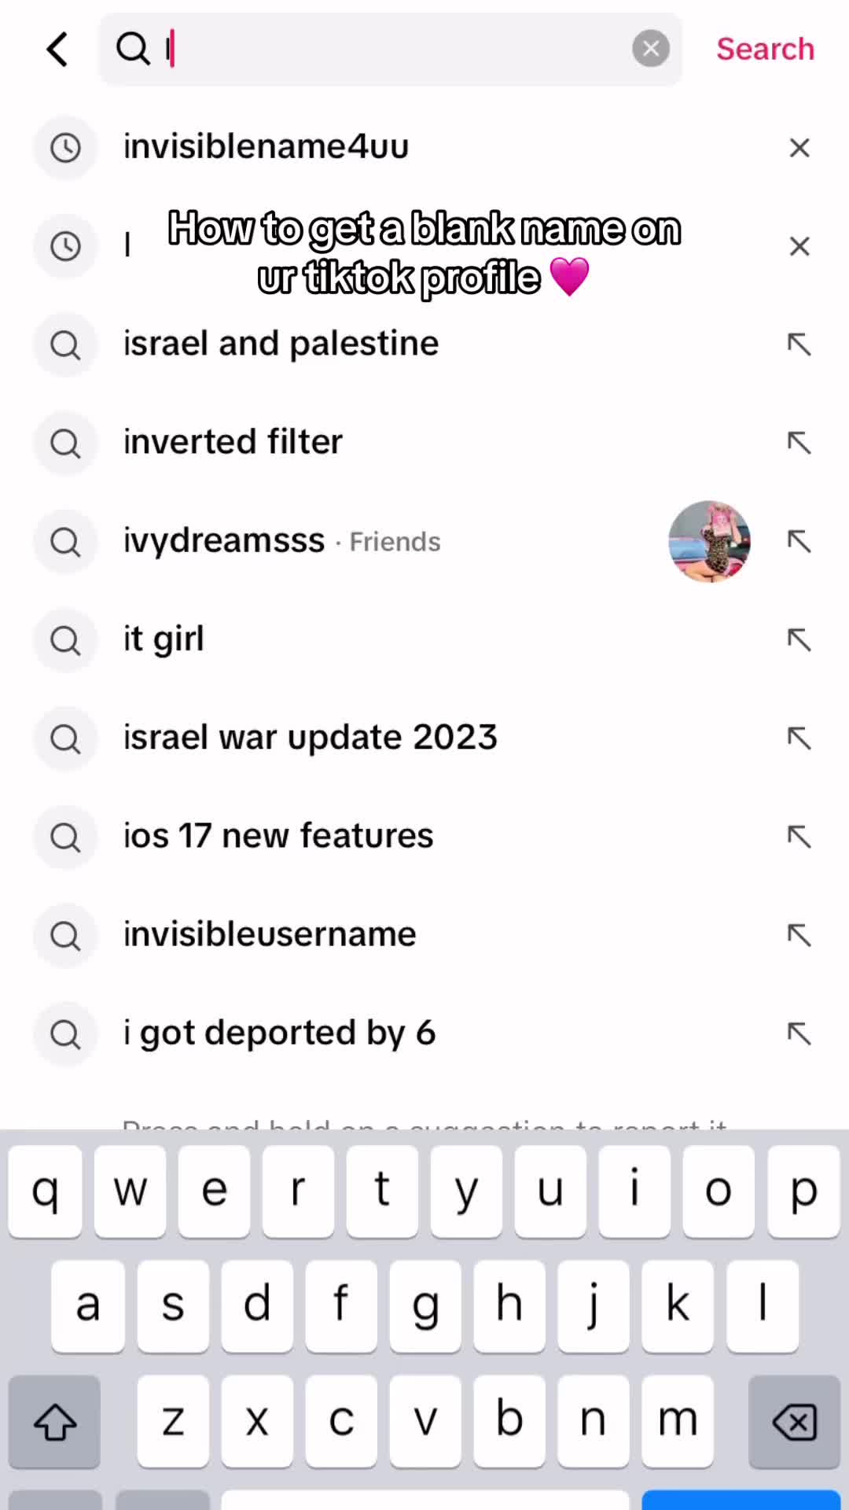Open ivydreamsss profile picture thumbnail
The image size is (849, 1510).
(709, 541)
